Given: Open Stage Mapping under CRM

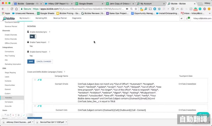Looking at the screenshot, I should [10, 73].
